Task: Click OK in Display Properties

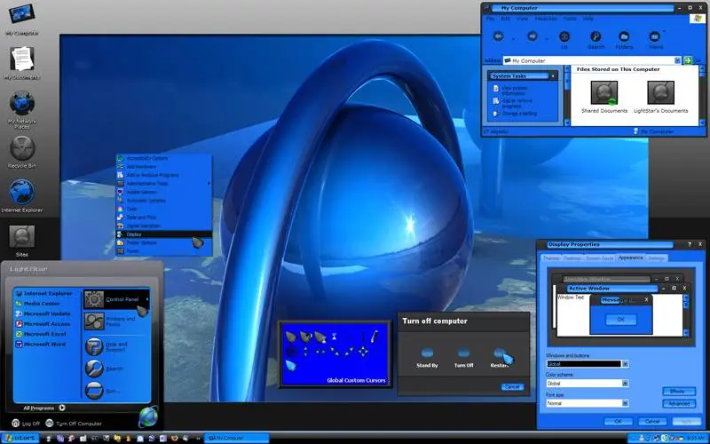Action: (618, 421)
